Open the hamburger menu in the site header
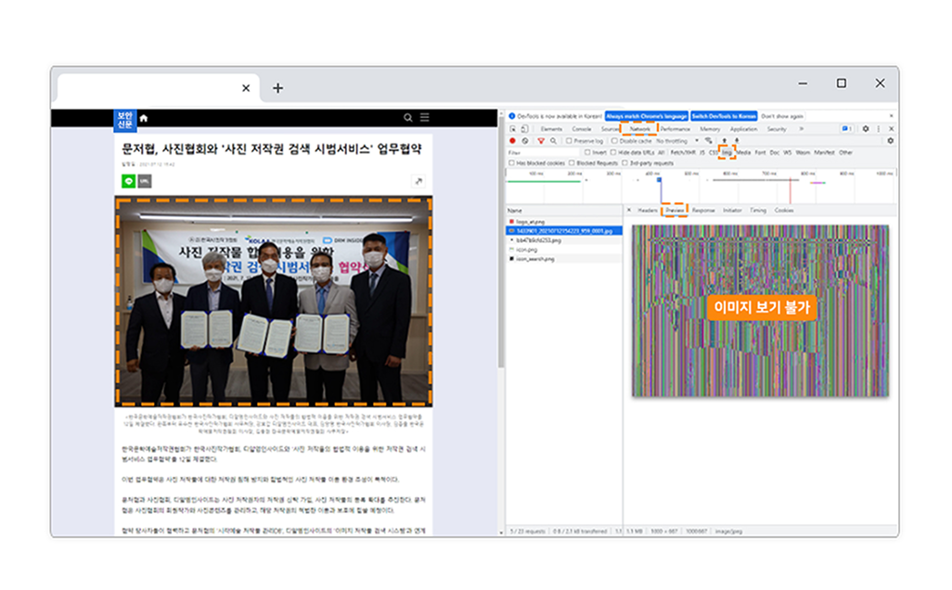952x590 pixels. [425, 117]
